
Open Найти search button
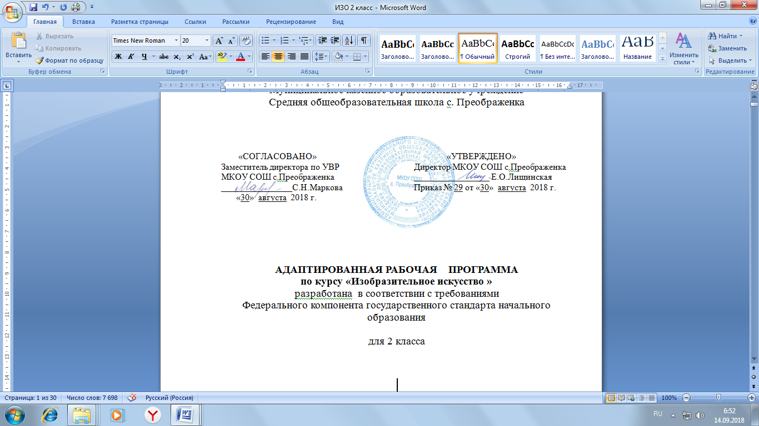pyautogui.click(x=725, y=36)
